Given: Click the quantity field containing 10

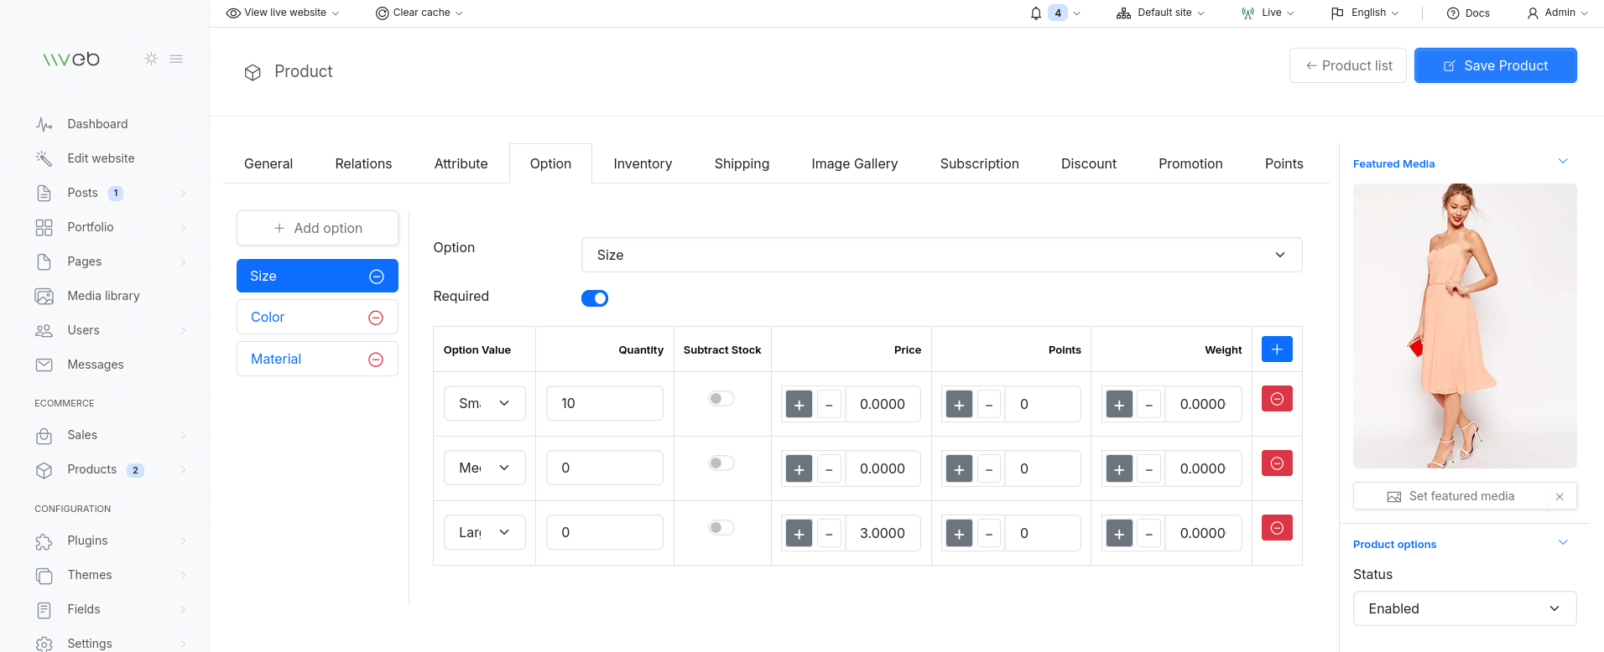Looking at the screenshot, I should coord(604,404).
